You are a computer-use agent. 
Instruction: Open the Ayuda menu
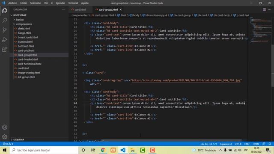coord(85,3)
